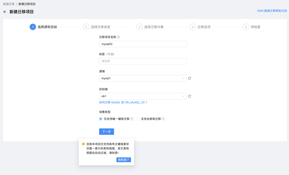Open the 标签 selection dropdown
This screenshot has height=175, width=289.
click(143, 61)
